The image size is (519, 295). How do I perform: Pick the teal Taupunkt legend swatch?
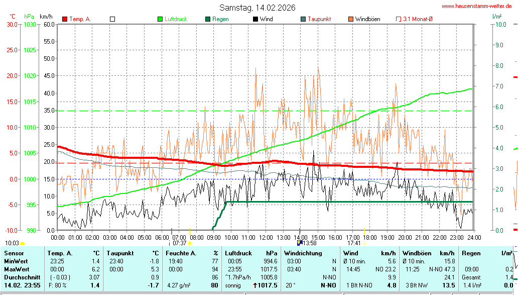coord(303,19)
